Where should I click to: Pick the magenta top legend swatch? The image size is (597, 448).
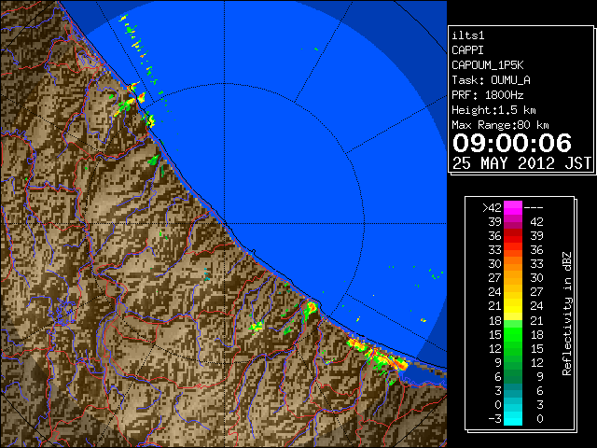click(513, 208)
